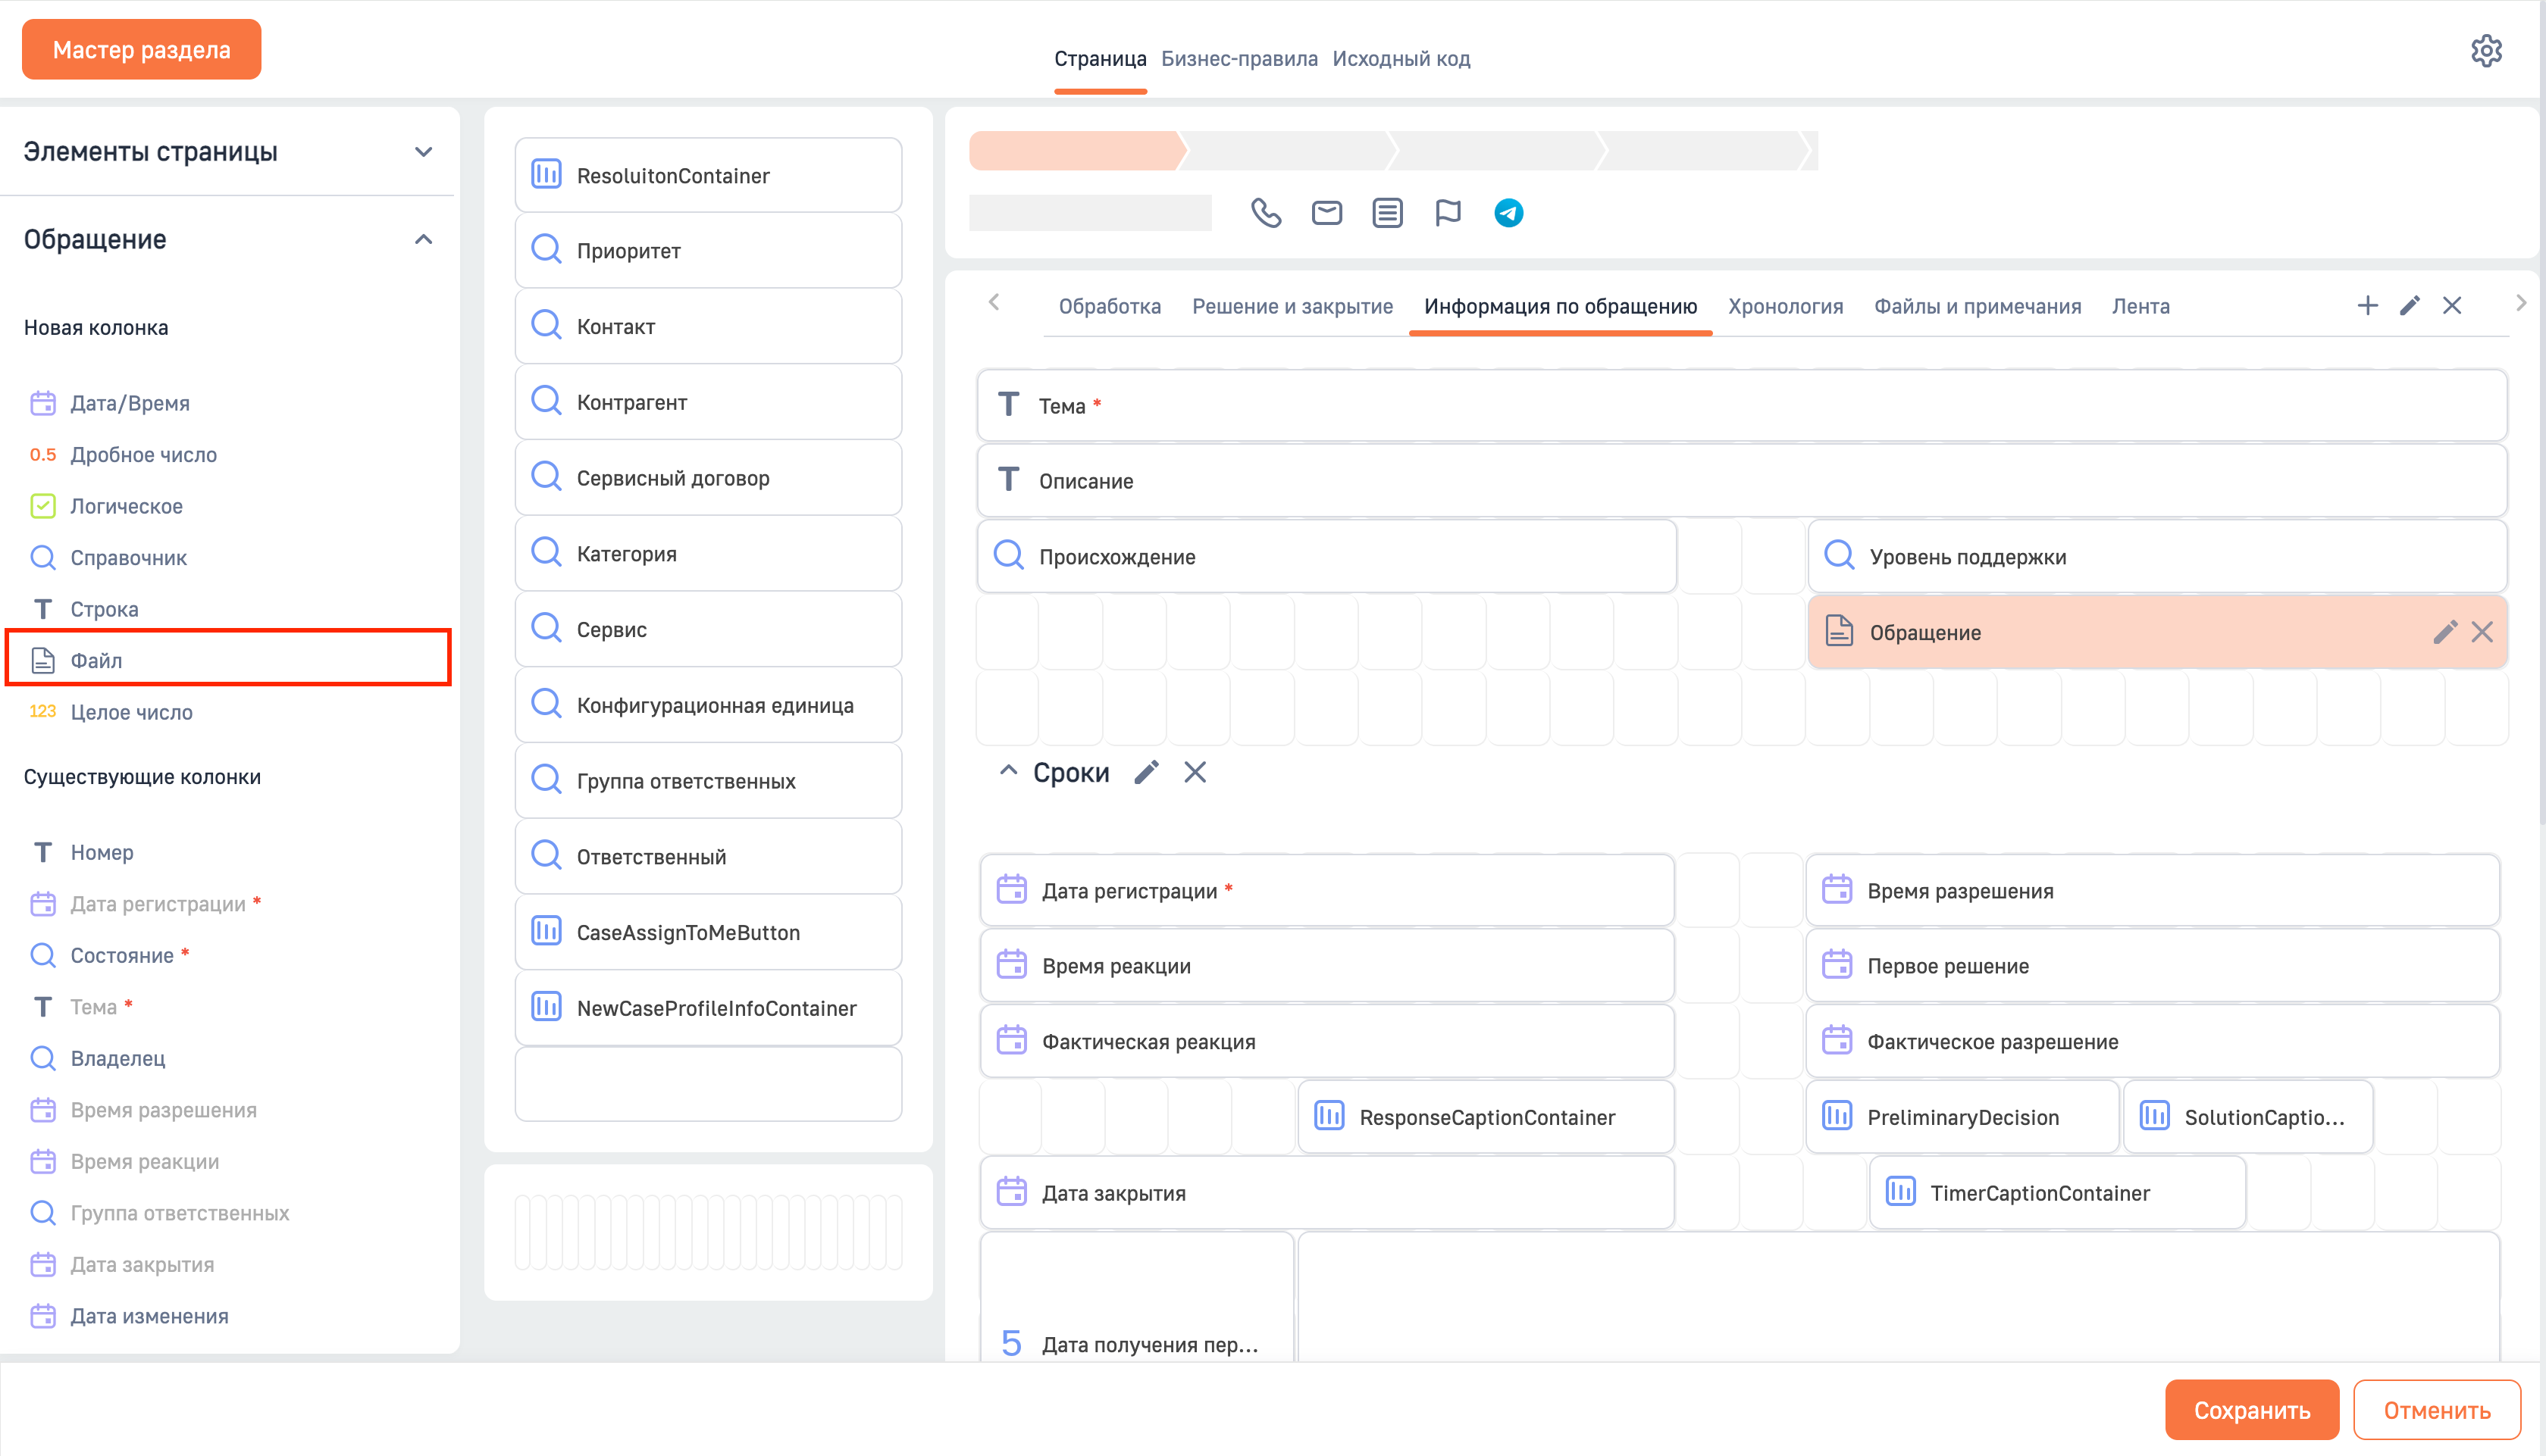
Task: Add new tab with plus icon
Action: (2367, 306)
